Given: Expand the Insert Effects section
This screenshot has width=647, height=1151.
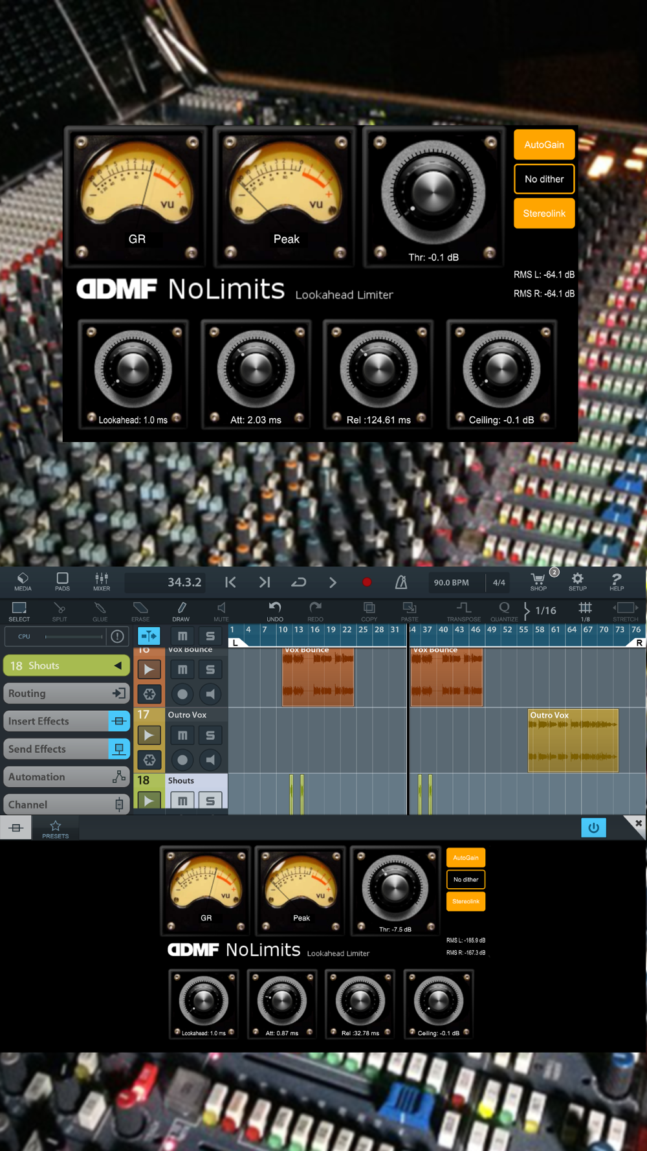Looking at the screenshot, I should point(67,721).
